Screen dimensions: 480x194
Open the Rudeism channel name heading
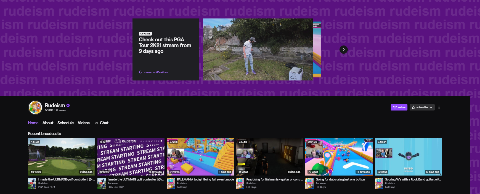tap(55, 105)
